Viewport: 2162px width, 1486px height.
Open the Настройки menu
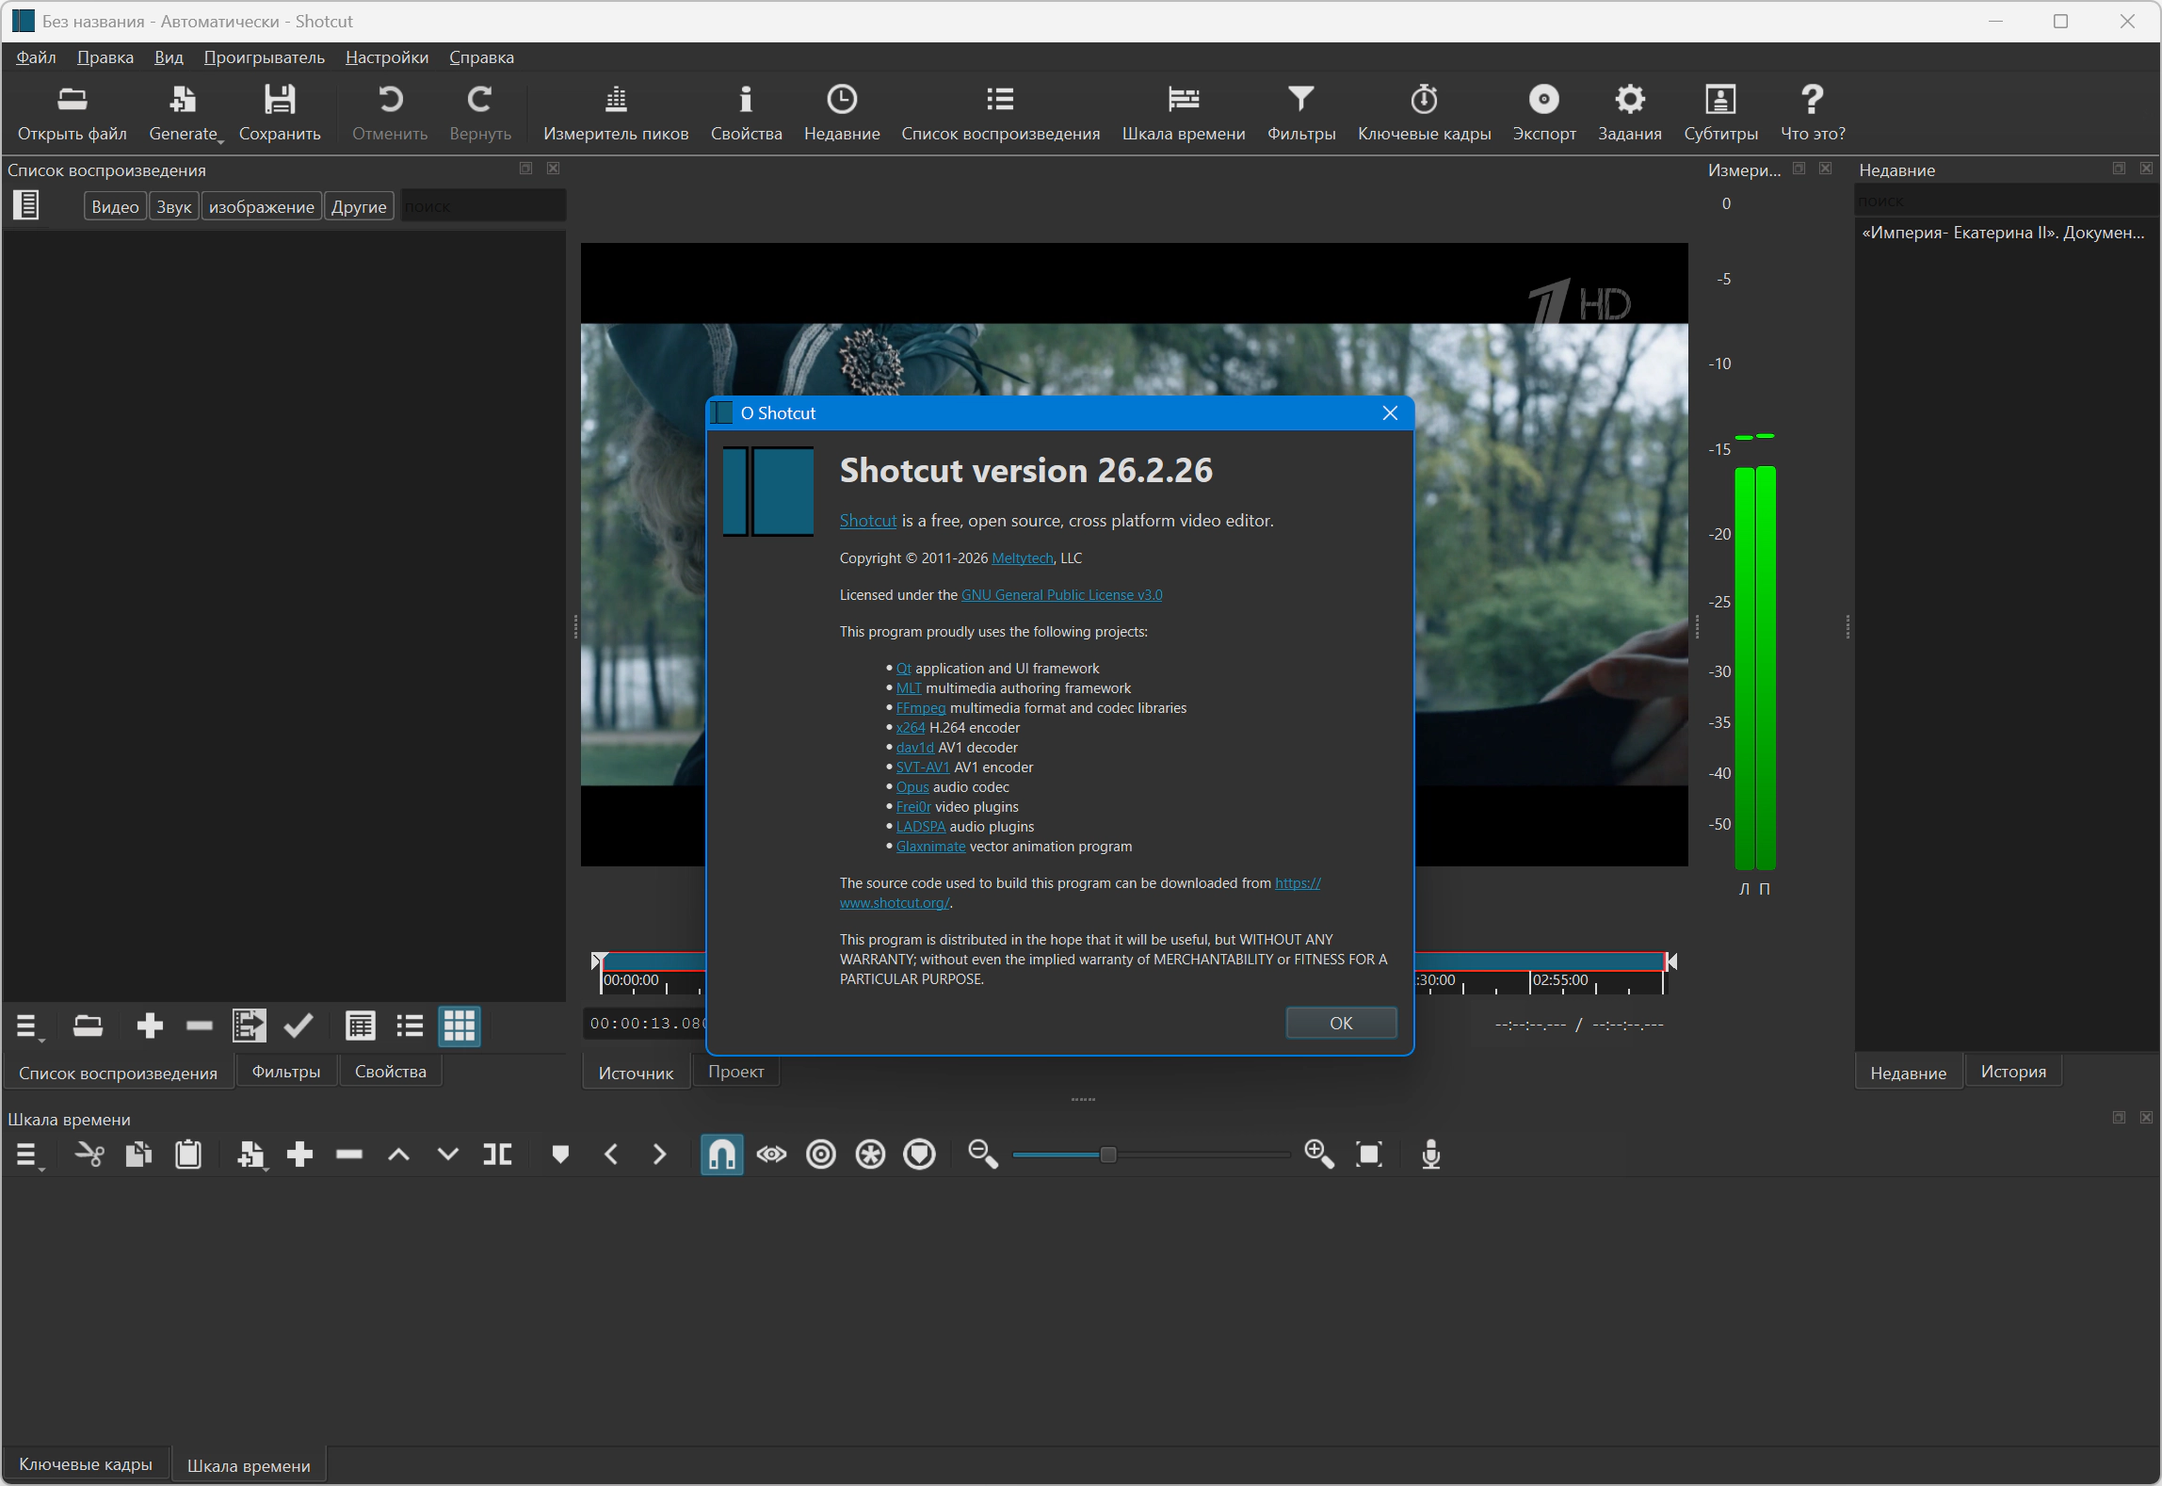pyautogui.click(x=386, y=57)
